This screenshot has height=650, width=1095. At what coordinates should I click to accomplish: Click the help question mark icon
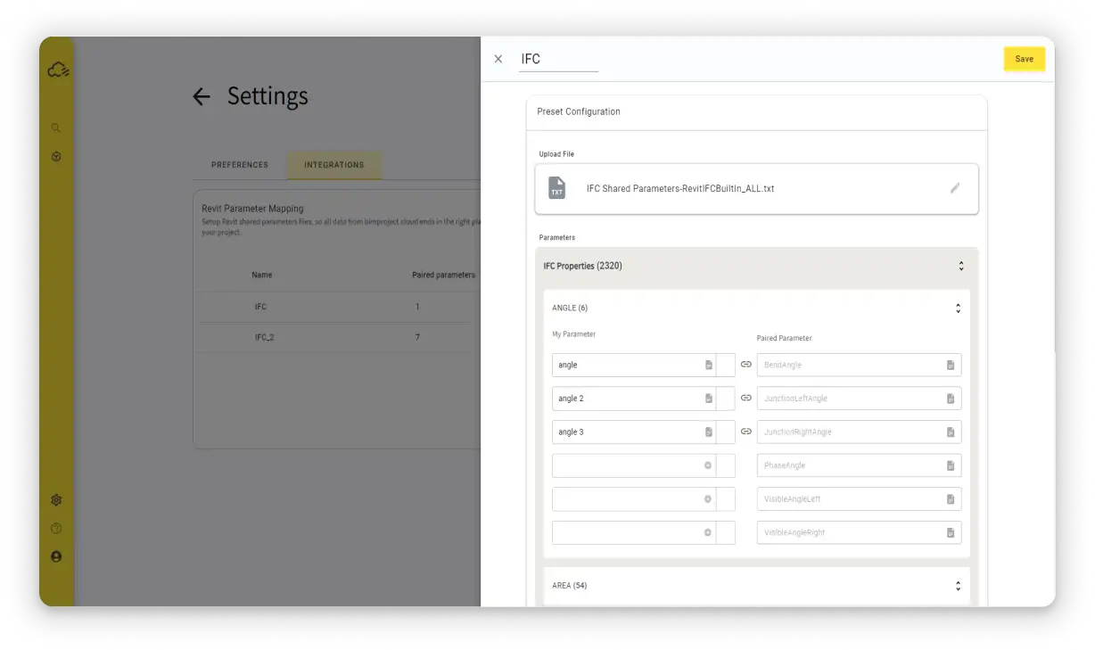(x=56, y=529)
